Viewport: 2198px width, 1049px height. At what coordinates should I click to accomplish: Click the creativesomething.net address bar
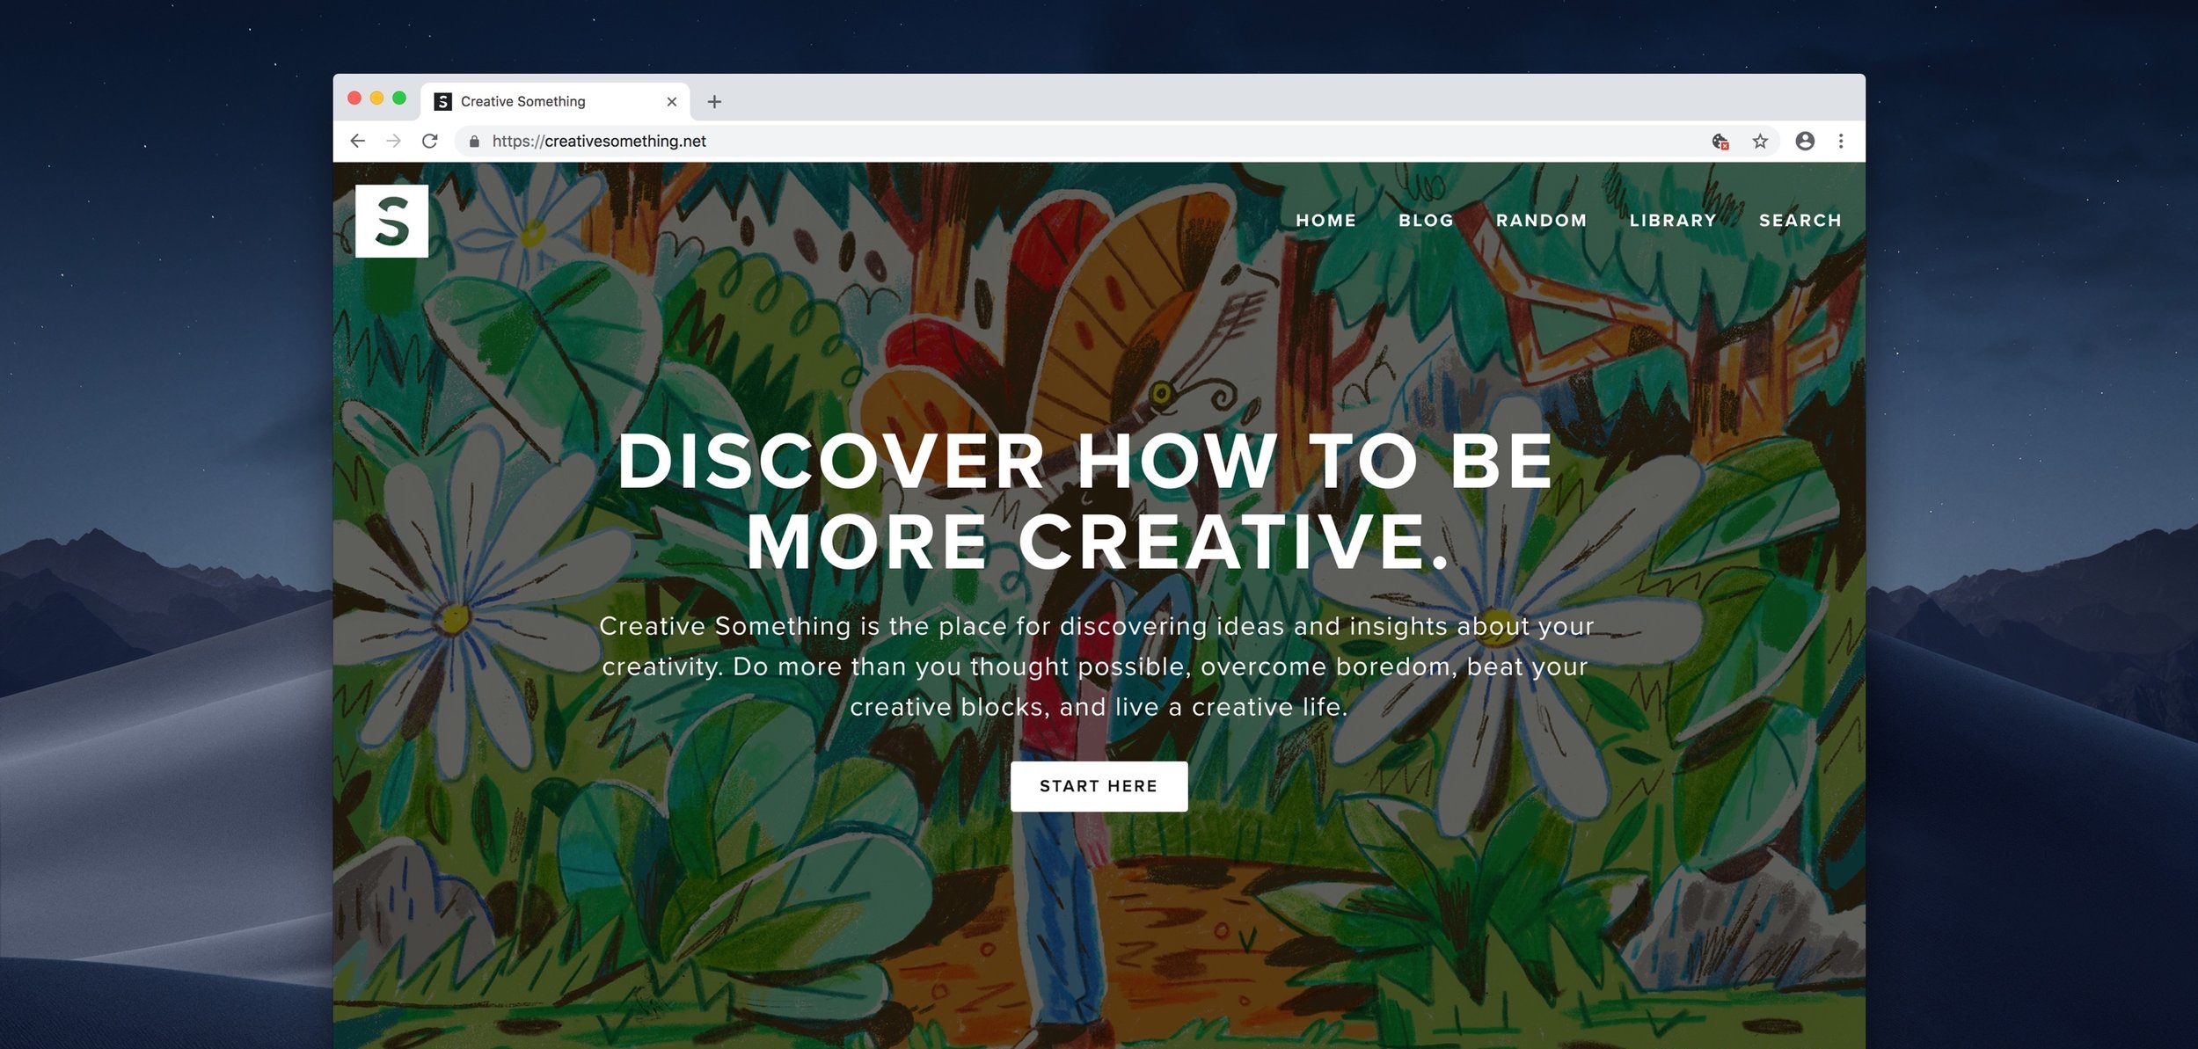pos(1082,141)
